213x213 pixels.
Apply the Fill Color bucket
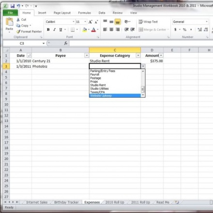pyautogui.click(x=85, y=30)
